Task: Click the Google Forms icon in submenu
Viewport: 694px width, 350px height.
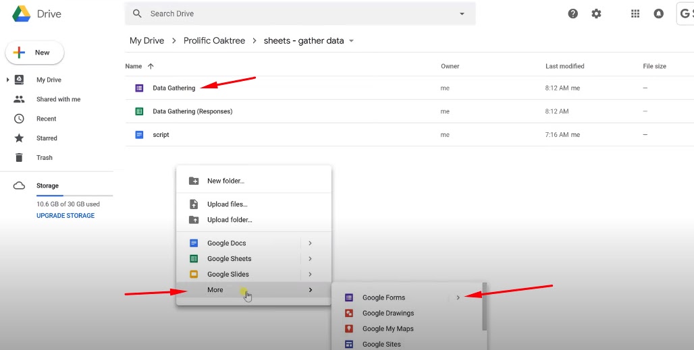Action: 349,297
